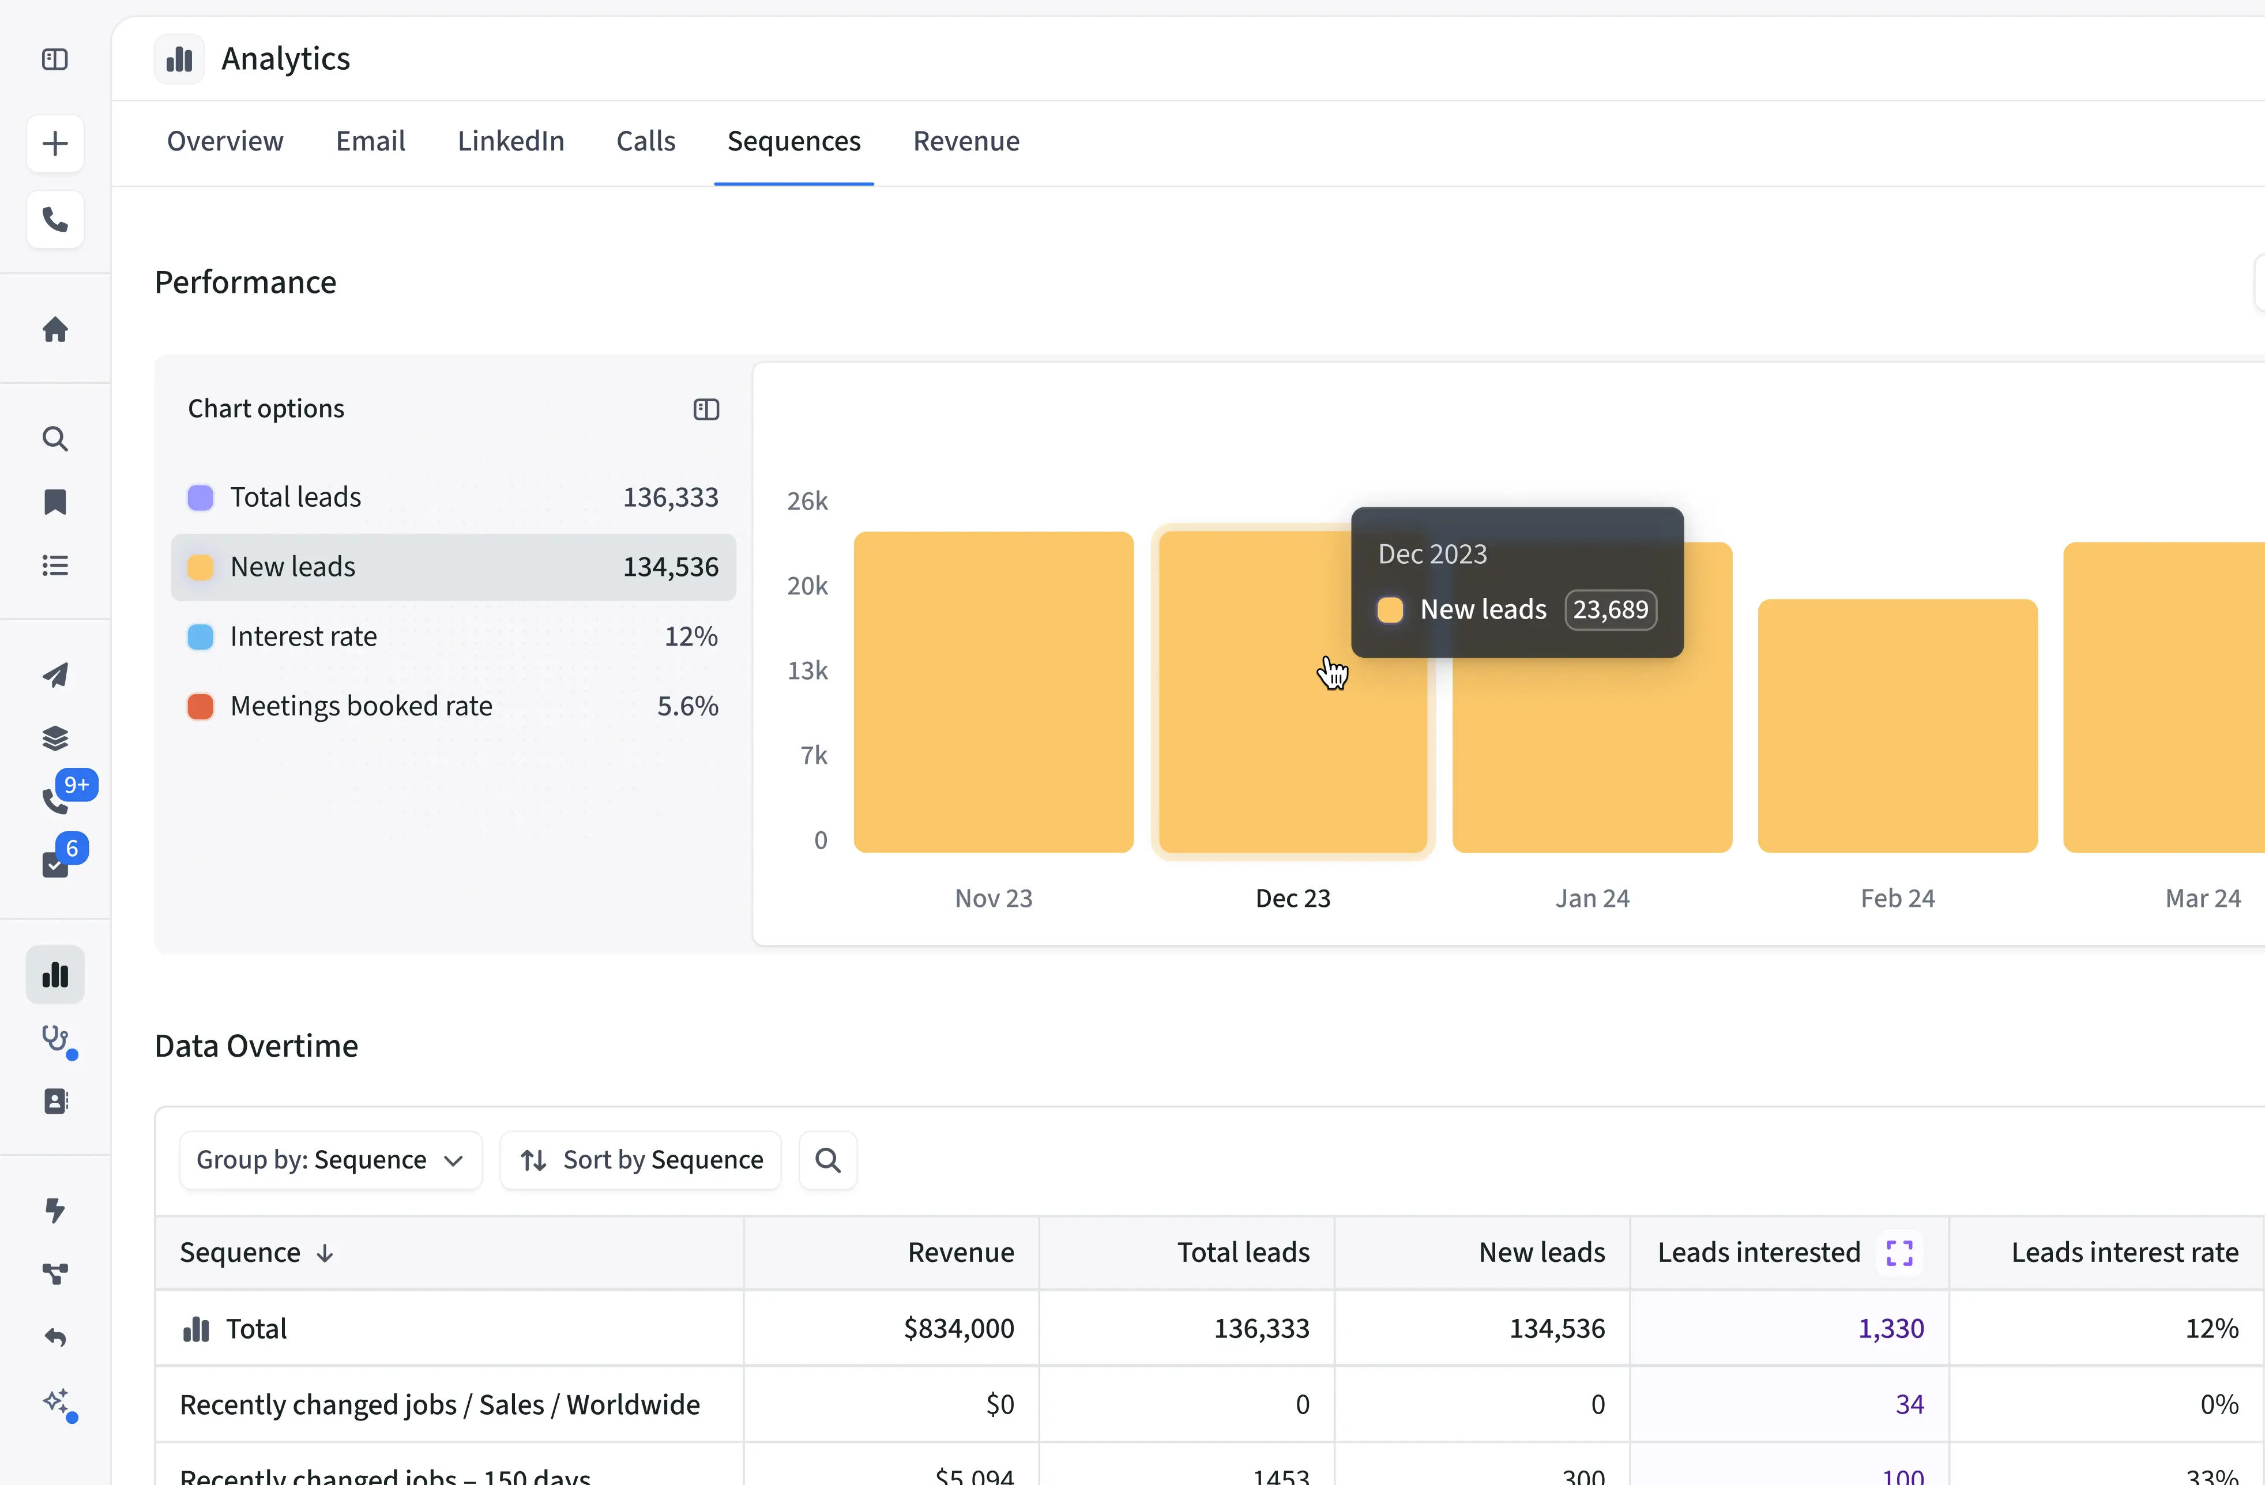Open tasks icon with 6 badge
The image size is (2265, 1485).
[x=55, y=864]
